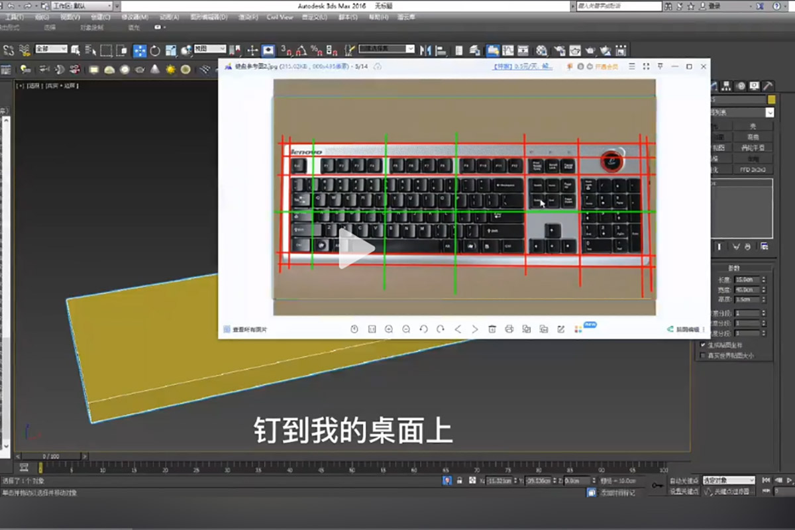The width and height of the screenshot is (795, 530).
Task: Click the FFD 2x2x2 modifier button
Action: point(753,170)
